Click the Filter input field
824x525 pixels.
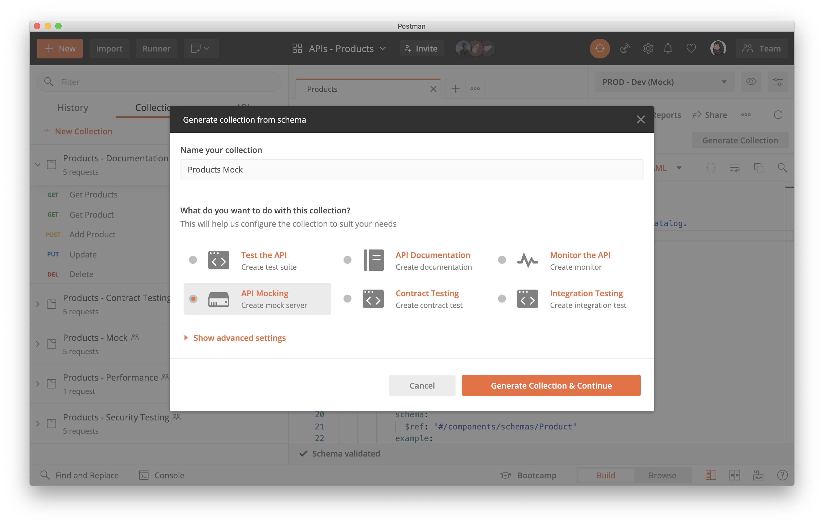pos(159,82)
